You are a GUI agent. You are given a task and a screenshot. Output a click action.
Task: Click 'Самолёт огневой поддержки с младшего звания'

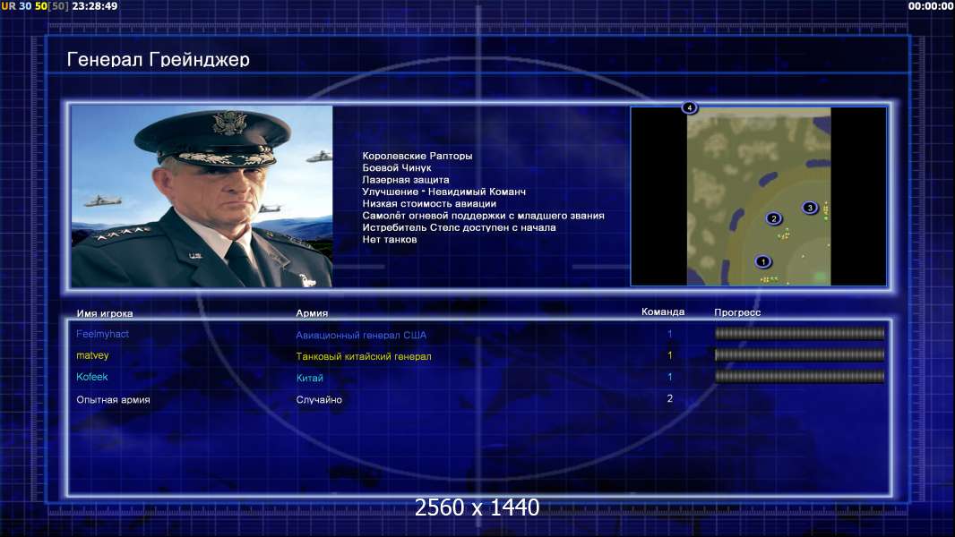click(x=484, y=216)
